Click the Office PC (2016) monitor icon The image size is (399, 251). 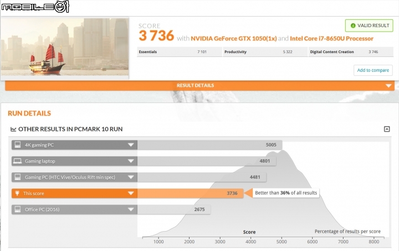(18, 209)
